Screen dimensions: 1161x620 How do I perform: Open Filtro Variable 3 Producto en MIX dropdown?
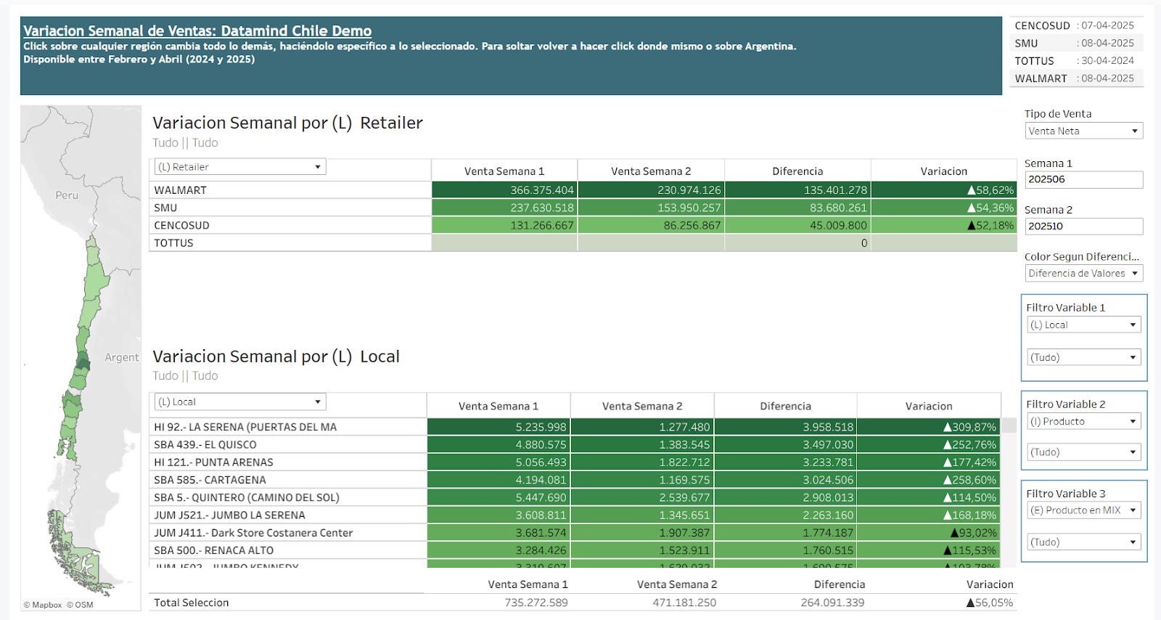[x=1083, y=510]
